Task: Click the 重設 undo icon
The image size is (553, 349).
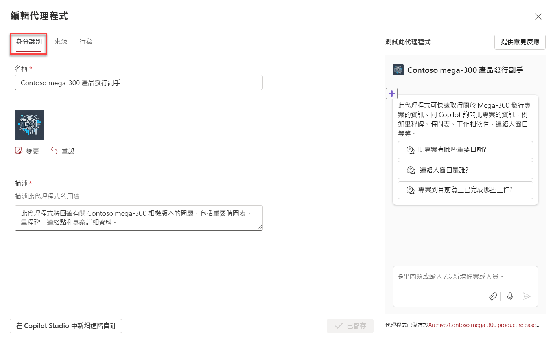Action: pyautogui.click(x=54, y=151)
